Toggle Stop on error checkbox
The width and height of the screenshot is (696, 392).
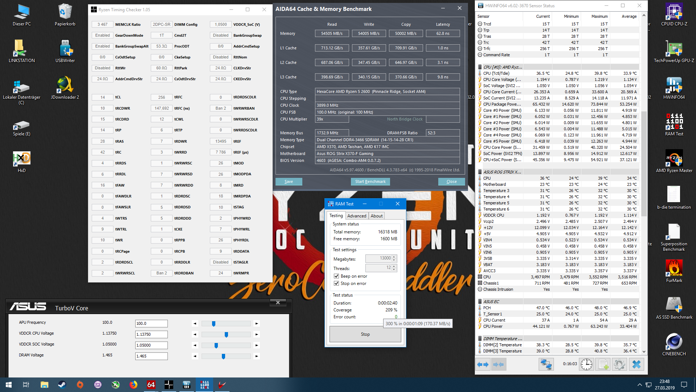click(x=336, y=283)
